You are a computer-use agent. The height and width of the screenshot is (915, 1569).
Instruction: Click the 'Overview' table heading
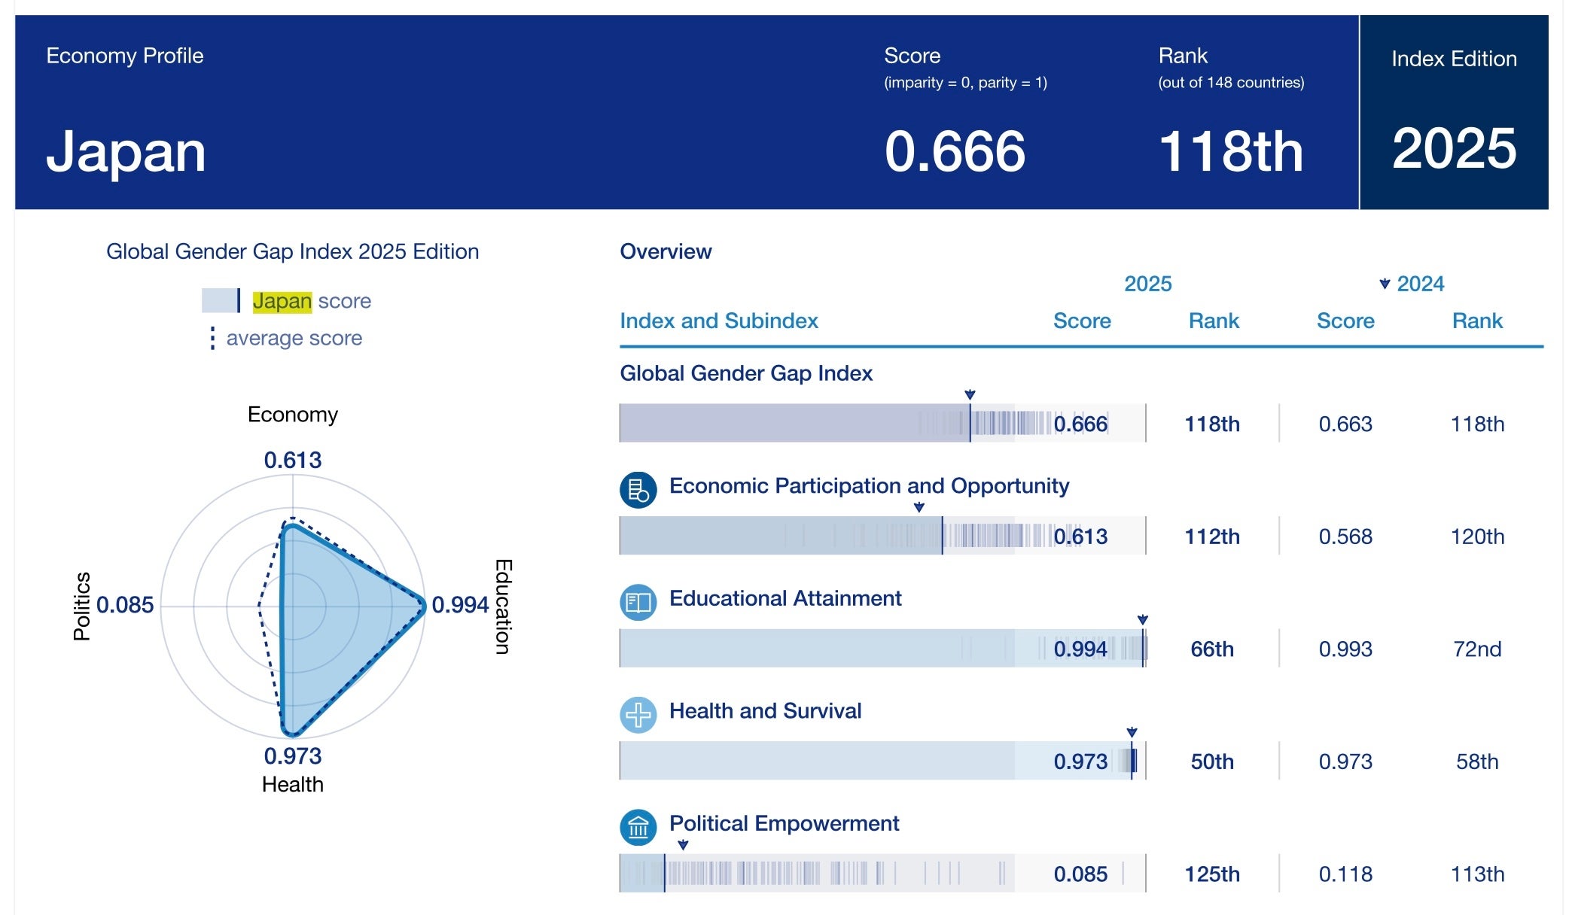666,251
